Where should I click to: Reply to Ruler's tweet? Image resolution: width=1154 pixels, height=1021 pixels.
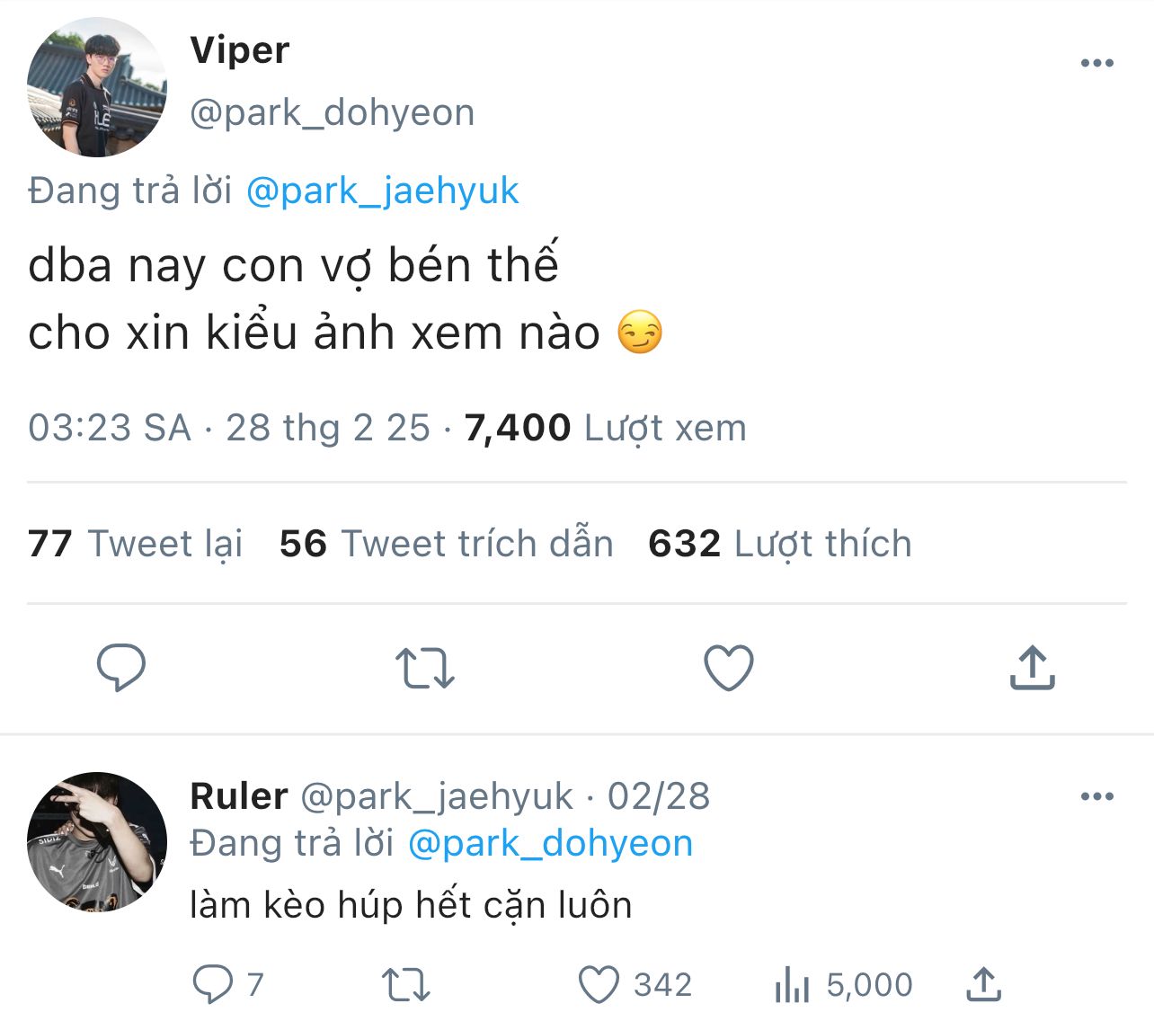point(214,985)
